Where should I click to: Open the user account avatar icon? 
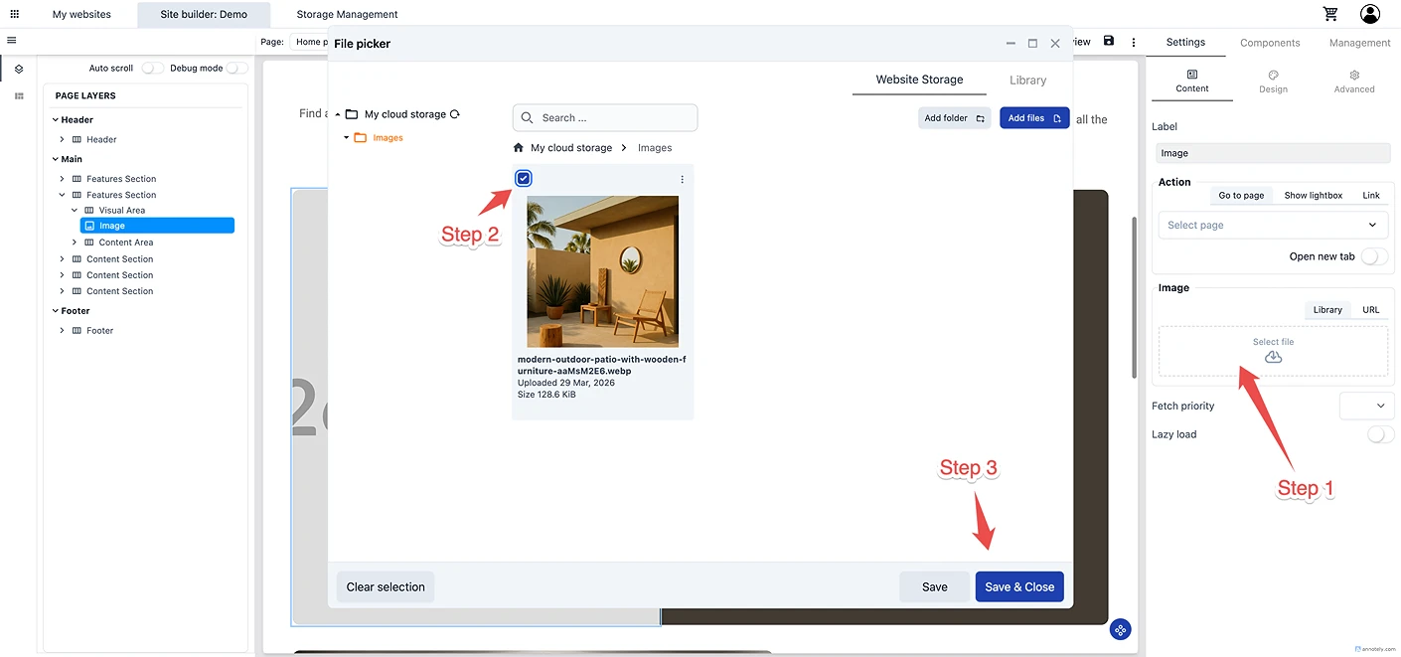coord(1370,14)
